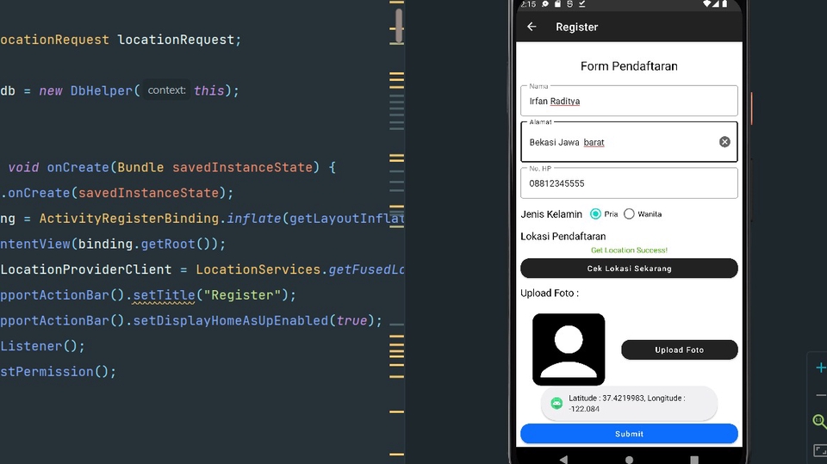Submit the registration form

click(629, 434)
